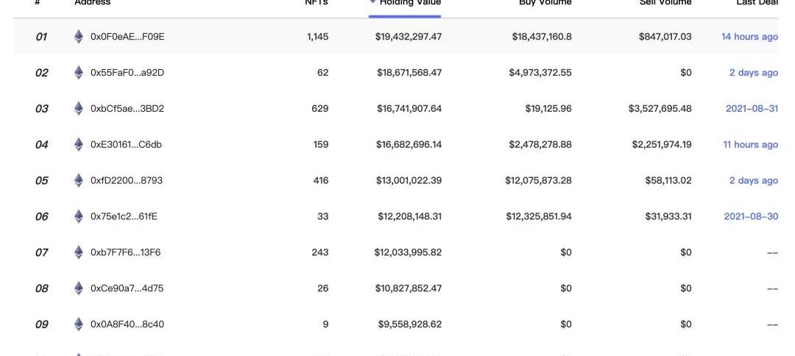Sort by the Holding Value column
Screen dimensions: 795x356
409,3
